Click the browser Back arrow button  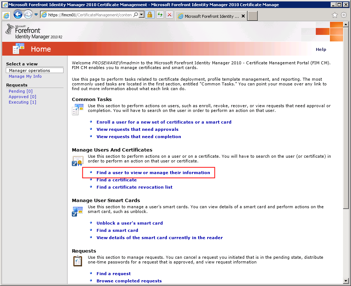pos(18,15)
